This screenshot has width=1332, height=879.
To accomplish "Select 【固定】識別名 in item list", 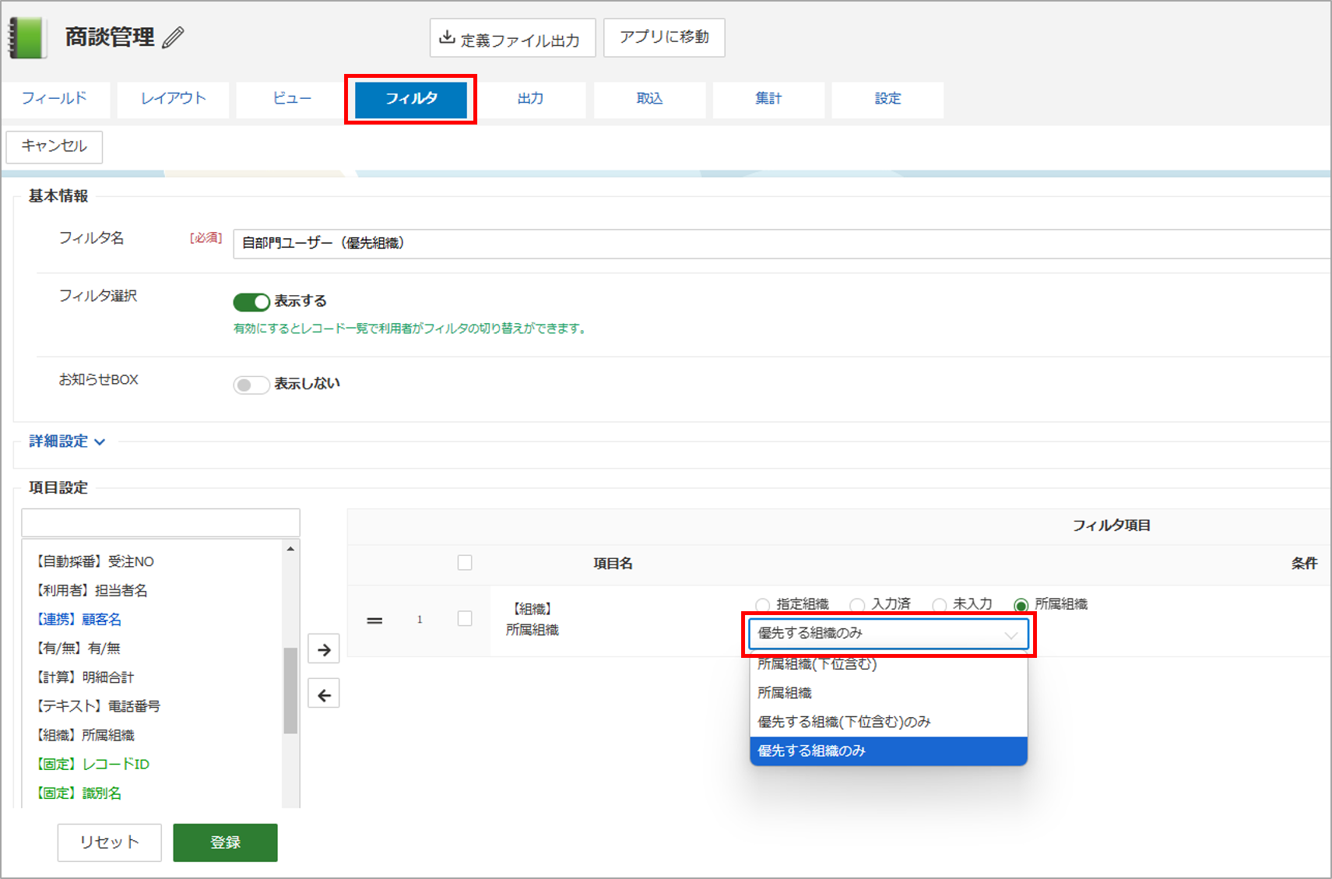I will pos(78,793).
